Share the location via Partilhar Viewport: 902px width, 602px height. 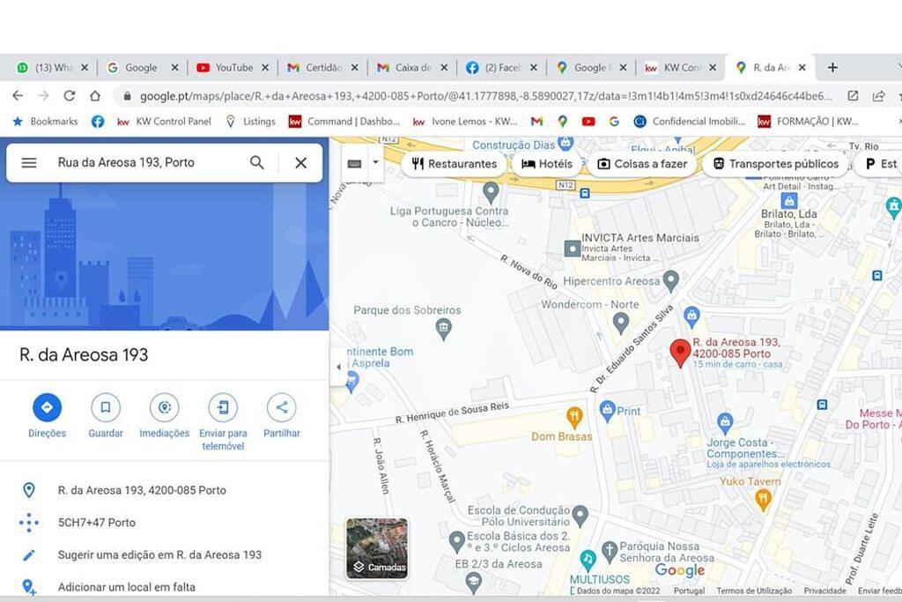tap(282, 407)
